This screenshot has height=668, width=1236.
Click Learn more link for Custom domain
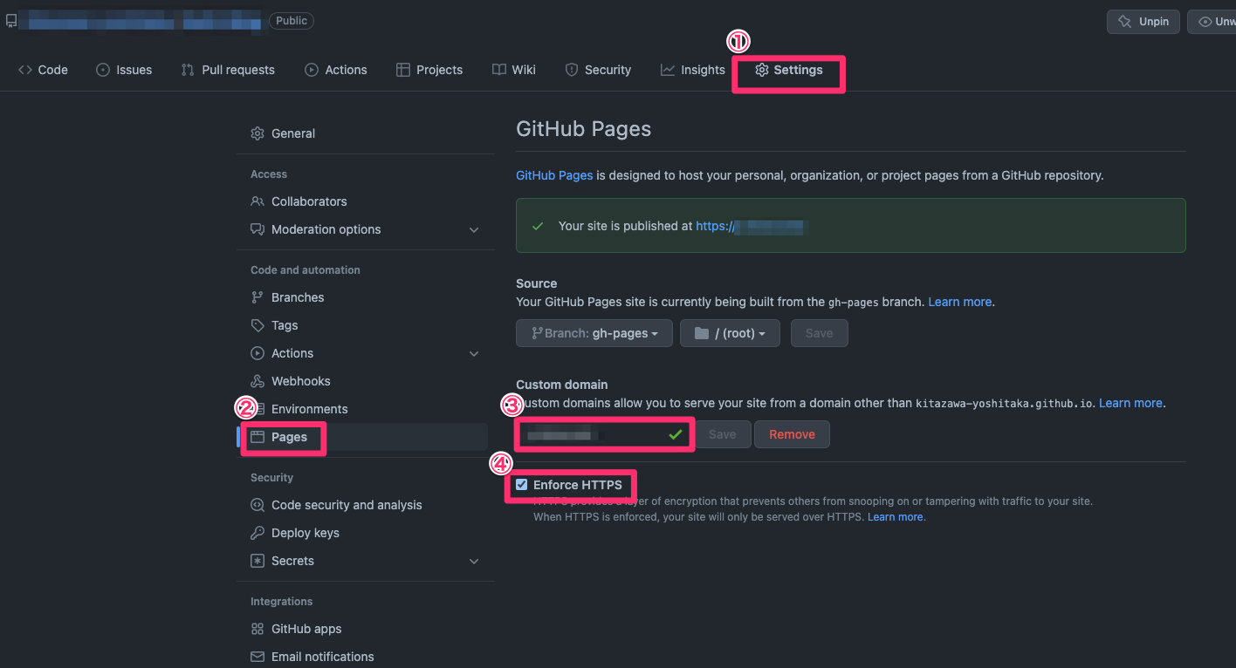click(1130, 403)
